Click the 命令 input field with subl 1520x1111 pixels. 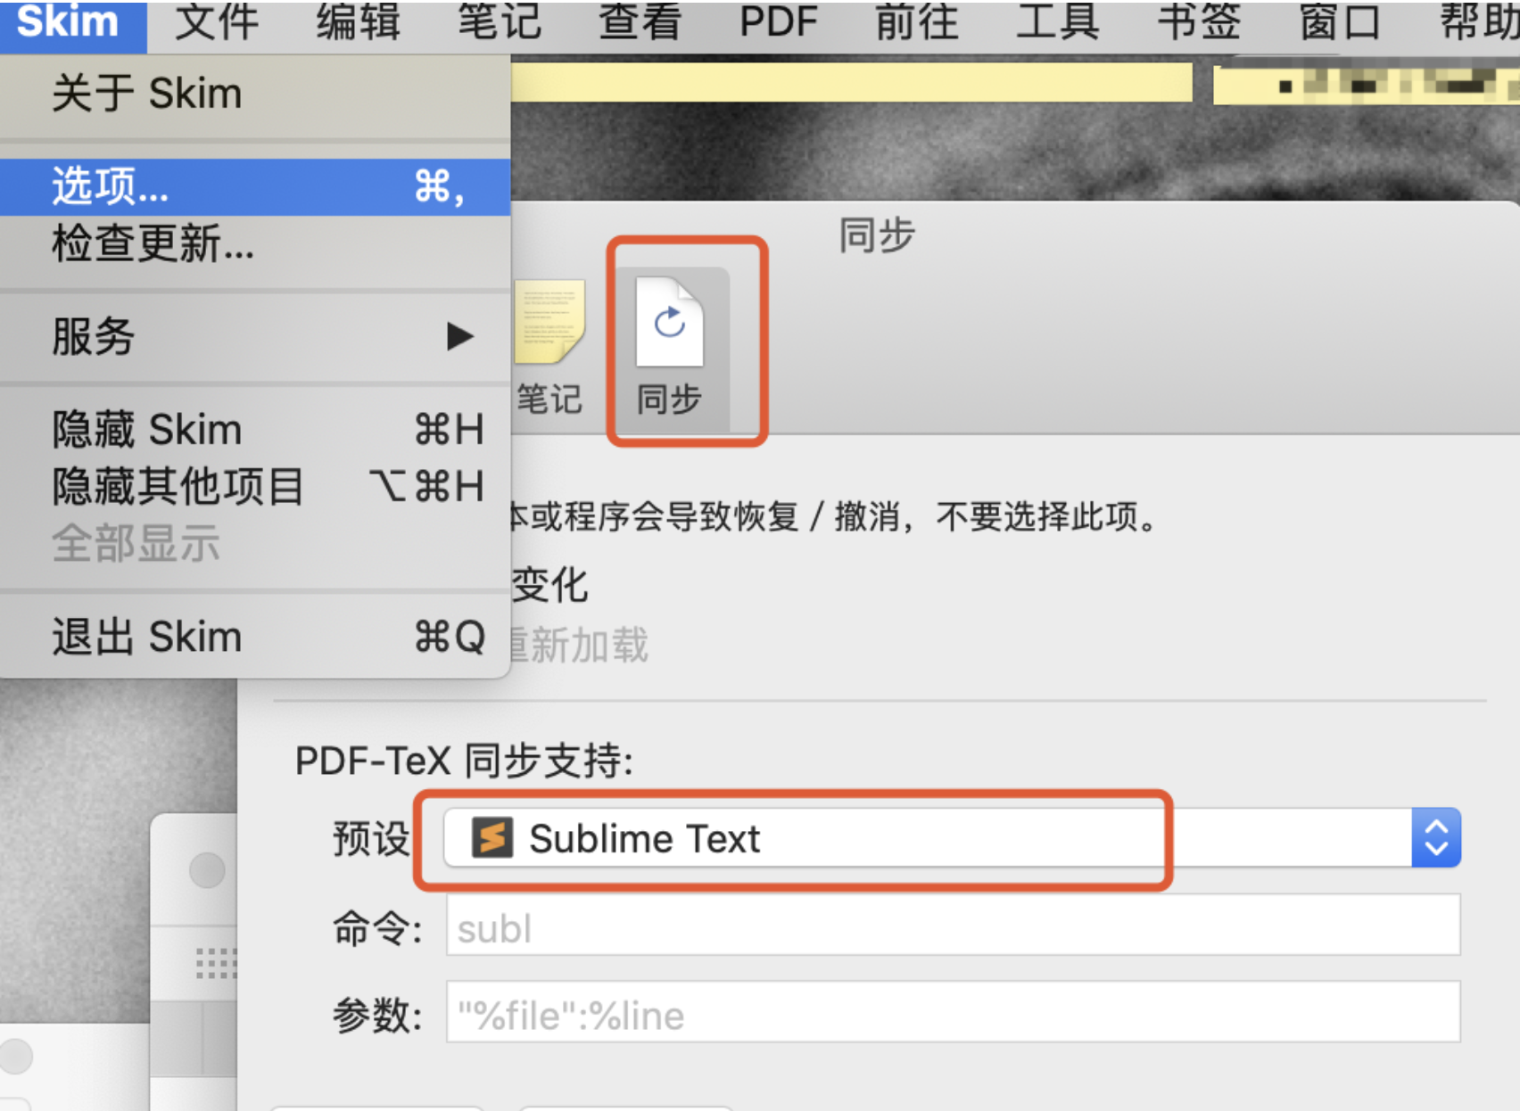[x=953, y=926]
